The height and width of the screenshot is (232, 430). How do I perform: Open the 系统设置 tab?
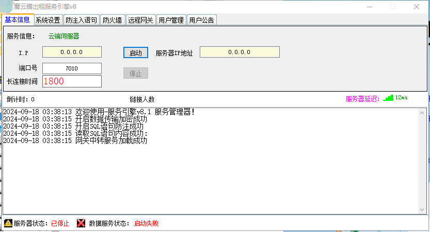click(x=48, y=20)
